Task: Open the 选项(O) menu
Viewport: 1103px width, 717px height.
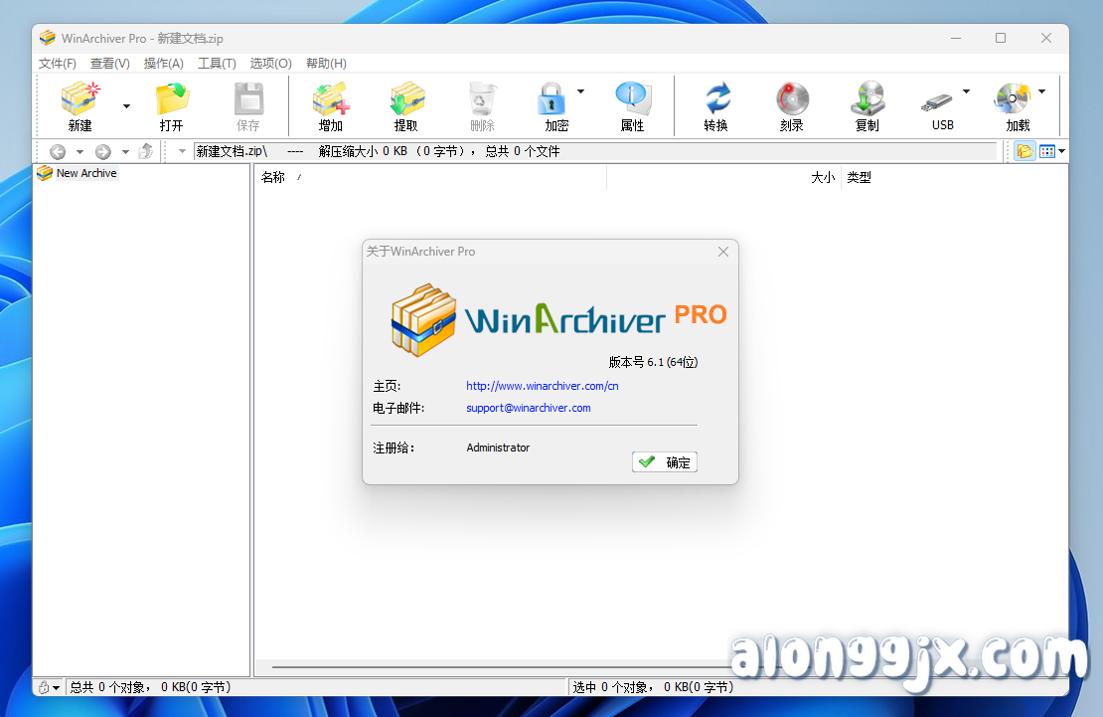Action: [x=269, y=63]
